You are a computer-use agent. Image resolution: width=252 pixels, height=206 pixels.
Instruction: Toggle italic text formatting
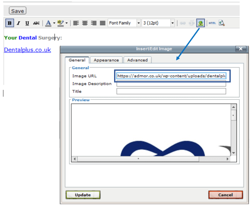tap(18, 23)
